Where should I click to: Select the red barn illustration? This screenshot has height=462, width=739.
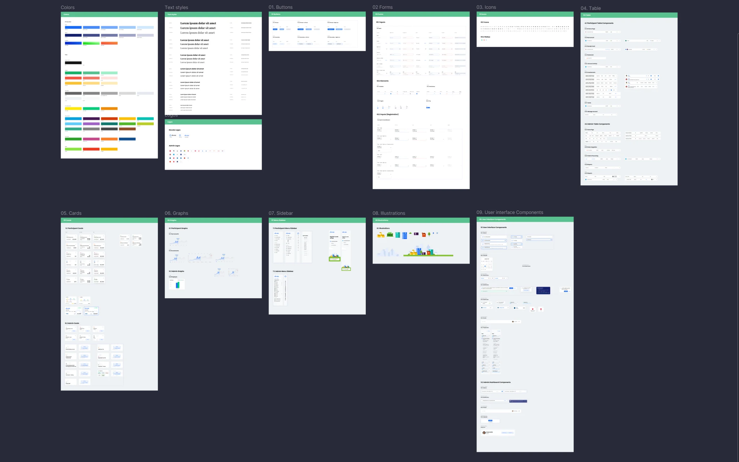(424, 235)
